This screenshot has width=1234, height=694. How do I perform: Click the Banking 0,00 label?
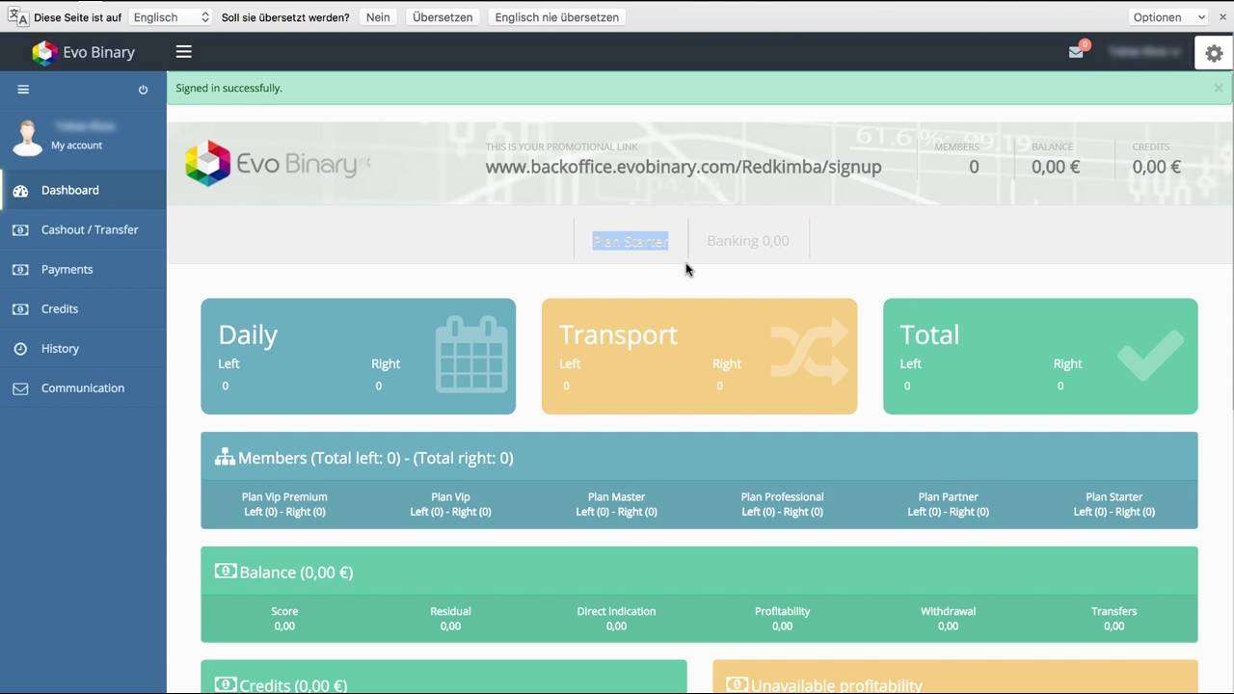[x=748, y=241]
